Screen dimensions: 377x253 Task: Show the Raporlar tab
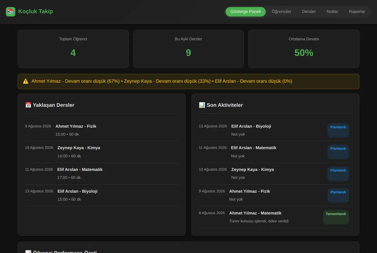point(357,12)
